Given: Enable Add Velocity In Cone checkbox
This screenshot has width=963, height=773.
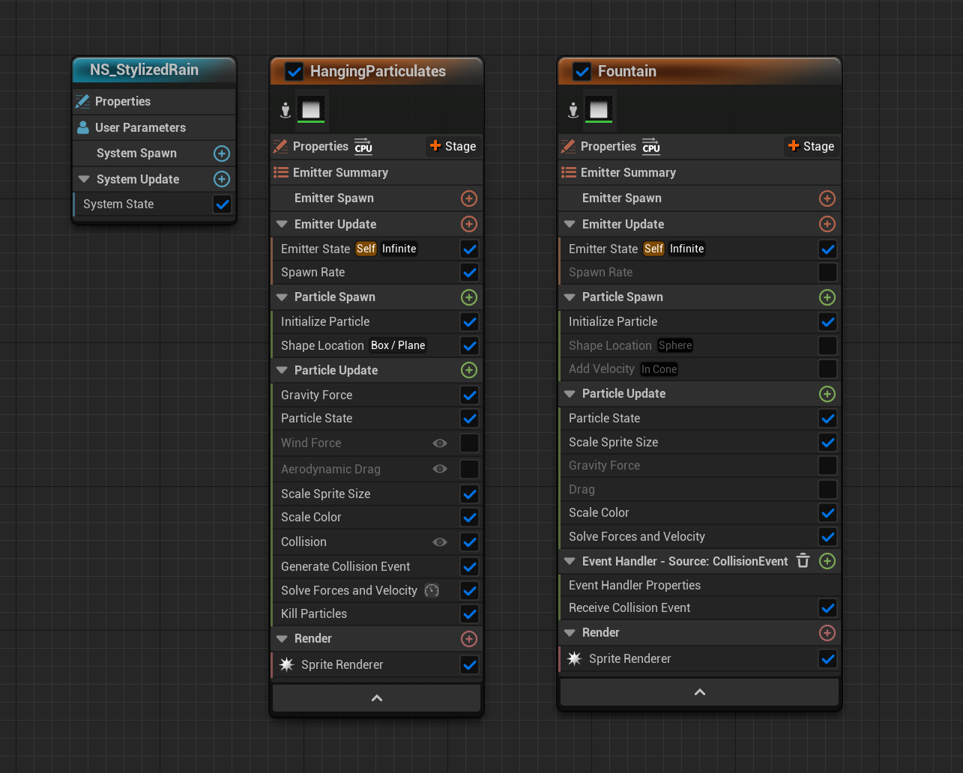Looking at the screenshot, I should click(x=827, y=369).
